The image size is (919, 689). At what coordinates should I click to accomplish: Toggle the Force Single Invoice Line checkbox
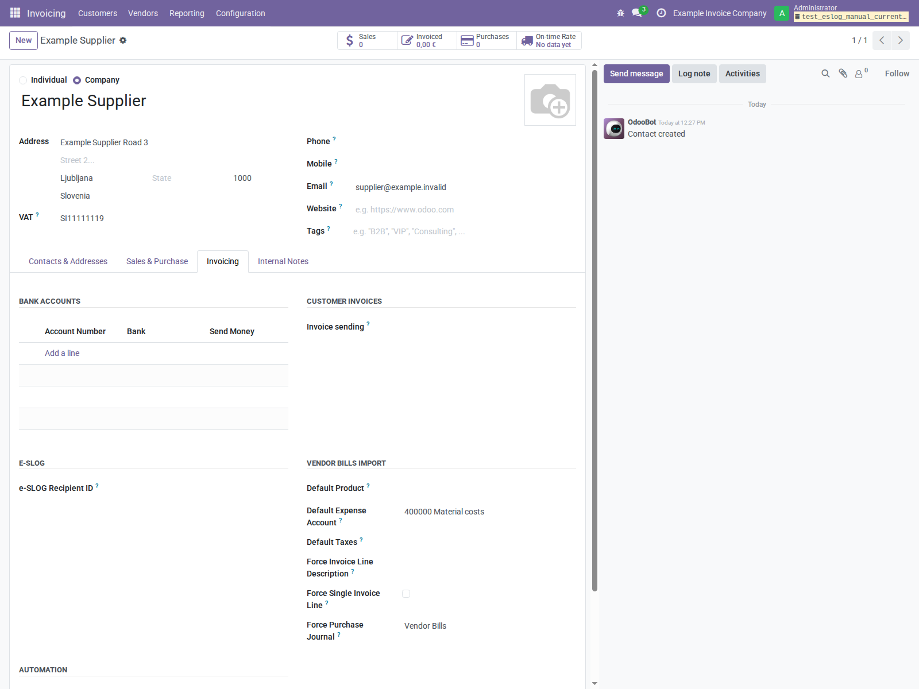(x=406, y=594)
